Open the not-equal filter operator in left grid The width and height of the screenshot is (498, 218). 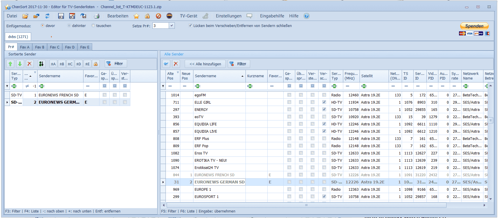[x=27, y=86]
